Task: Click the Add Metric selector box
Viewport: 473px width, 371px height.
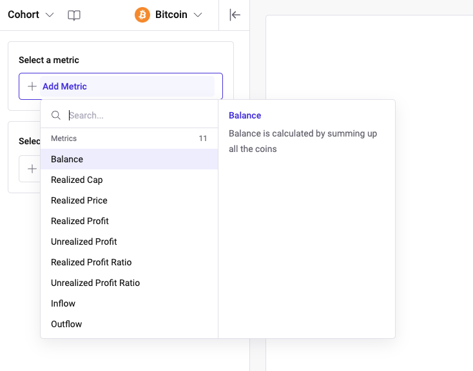Action: pyautogui.click(x=121, y=86)
